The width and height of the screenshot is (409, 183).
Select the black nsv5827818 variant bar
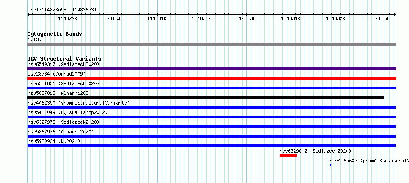206,98
